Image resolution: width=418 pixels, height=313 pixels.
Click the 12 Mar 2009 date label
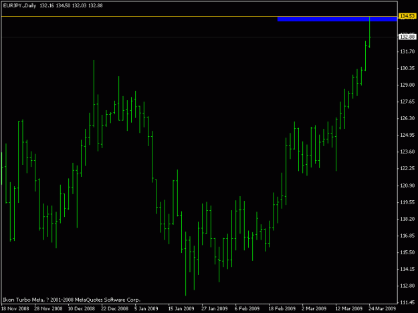(348, 309)
